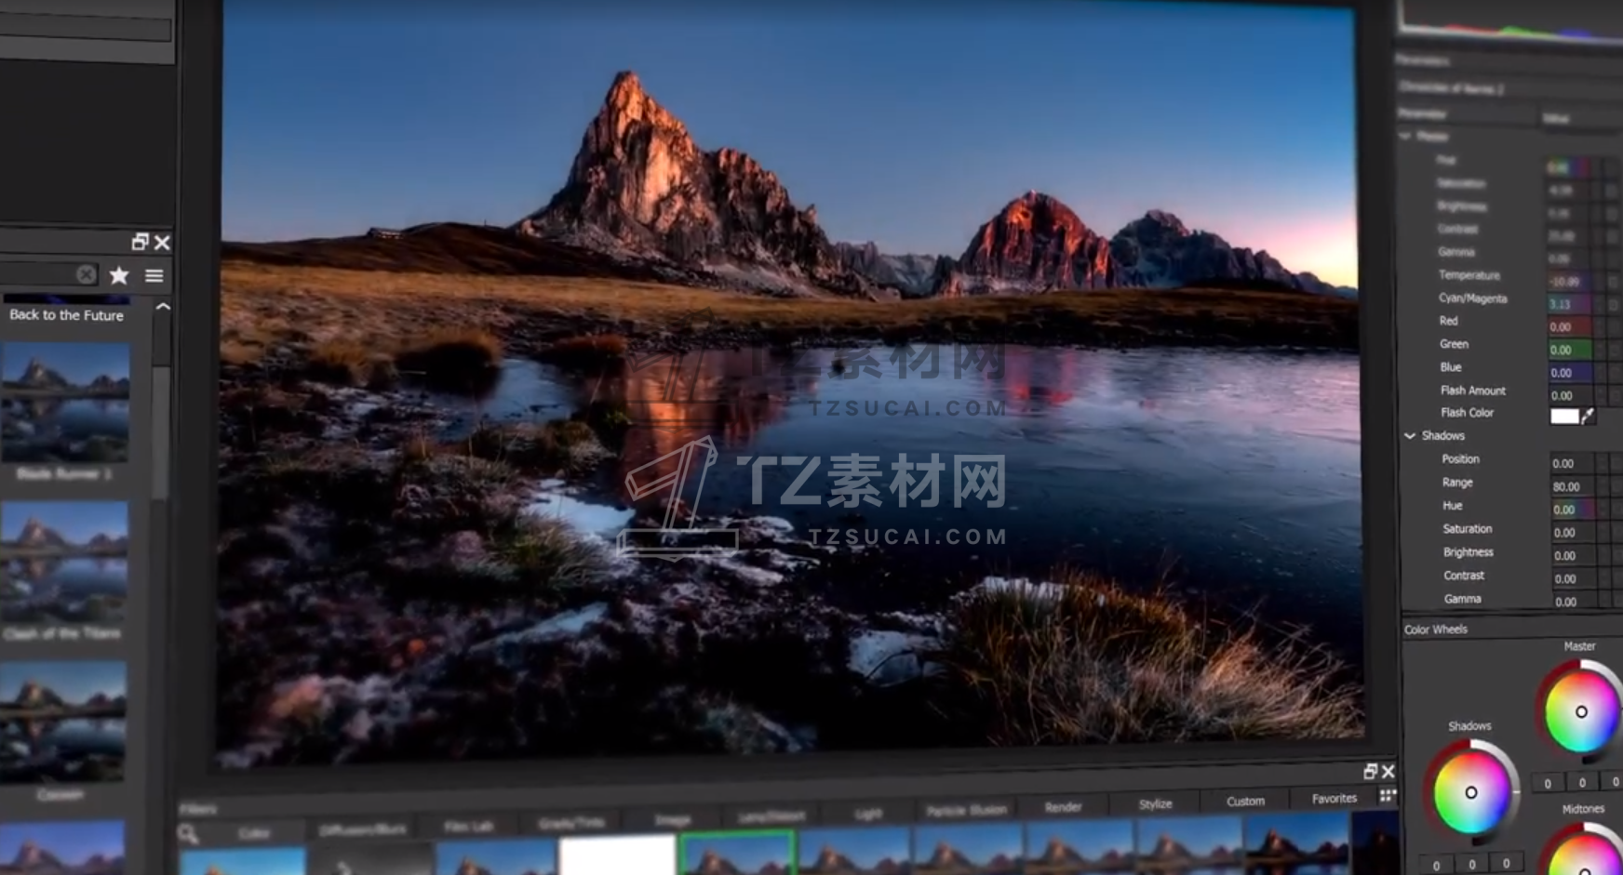Viewport: 1623px width, 875px height.
Task: Click the Back to the Future preset label
Action: click(66, 315)
